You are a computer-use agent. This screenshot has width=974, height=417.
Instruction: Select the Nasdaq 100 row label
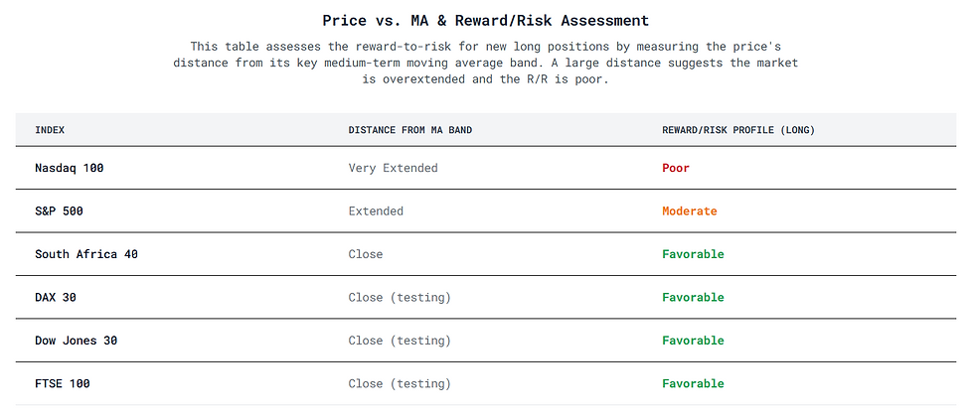click(x=70, y=168)
